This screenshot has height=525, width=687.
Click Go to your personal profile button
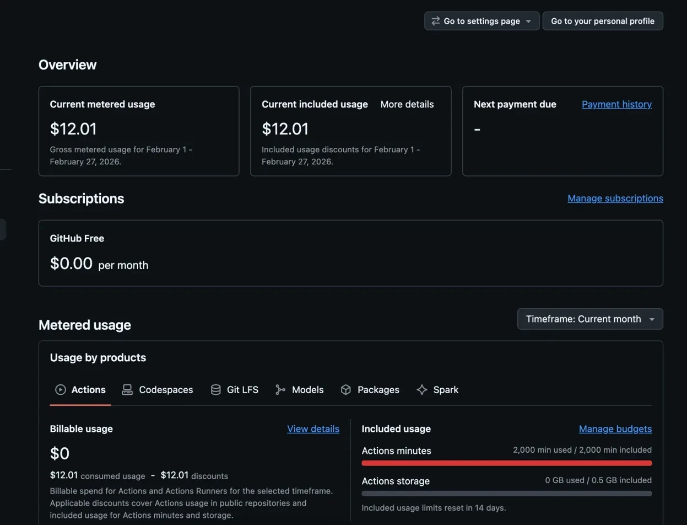coord(602,20)
